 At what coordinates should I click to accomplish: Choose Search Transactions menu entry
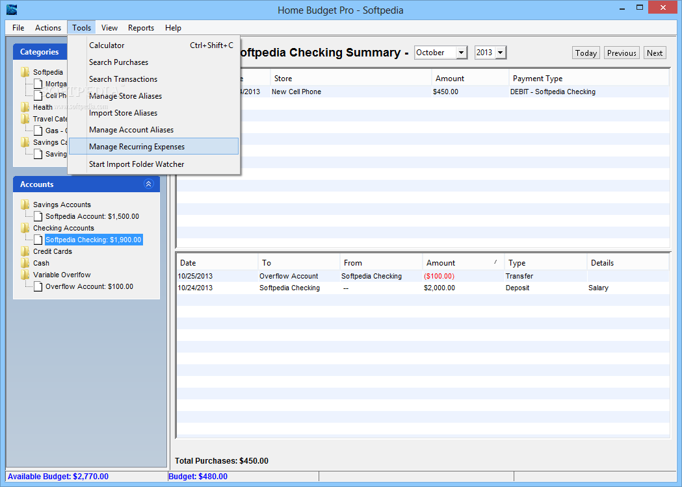click(154, 79)
